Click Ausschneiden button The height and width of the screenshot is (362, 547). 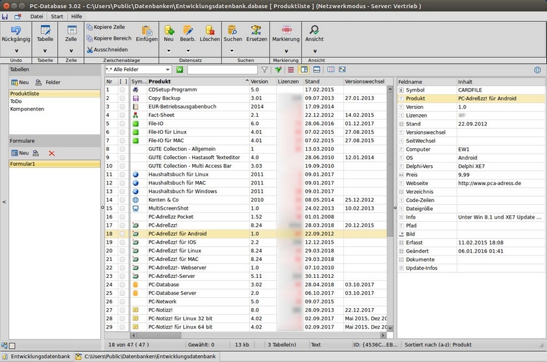point(107,50)
